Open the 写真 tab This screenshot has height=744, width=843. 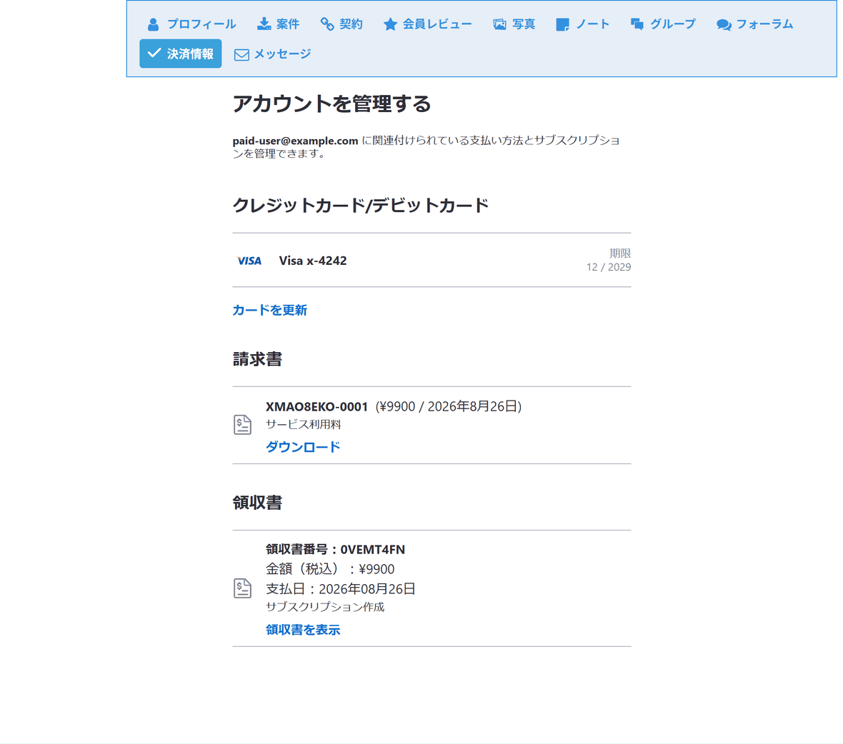[x=514, y=24]
